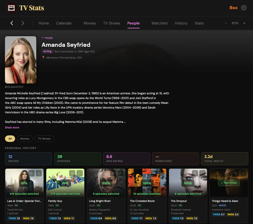
Task: Toggle watched checkmark on The Dropout card
Action: click(202, 173)
